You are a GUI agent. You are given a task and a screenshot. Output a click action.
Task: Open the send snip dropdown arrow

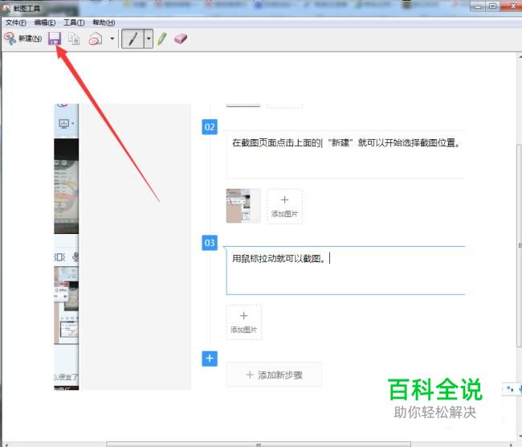click(112, 39)
